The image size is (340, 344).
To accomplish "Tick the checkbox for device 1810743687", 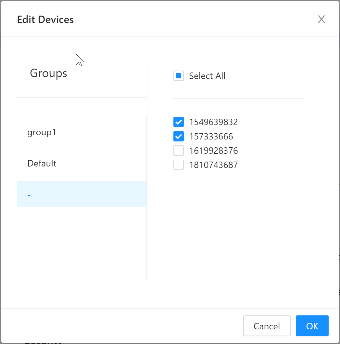I will click(x=179, y=165).
